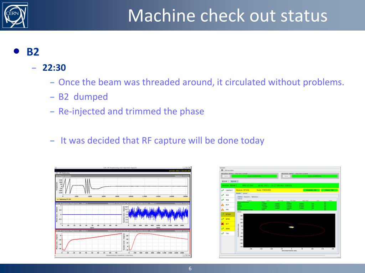
Task: Select the CONTEXT module row
Action: (228, 191)
